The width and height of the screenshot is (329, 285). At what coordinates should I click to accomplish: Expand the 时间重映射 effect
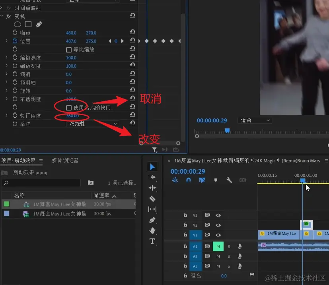click(2, 8)
